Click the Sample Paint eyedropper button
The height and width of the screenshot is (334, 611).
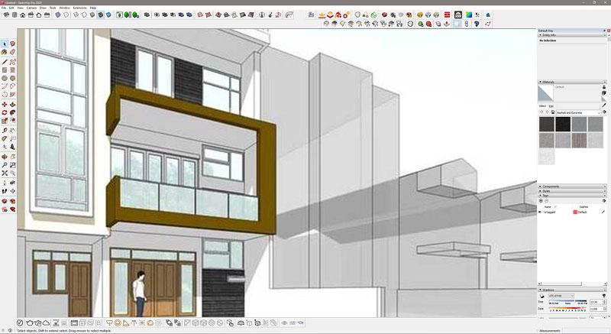coord(604,105)
